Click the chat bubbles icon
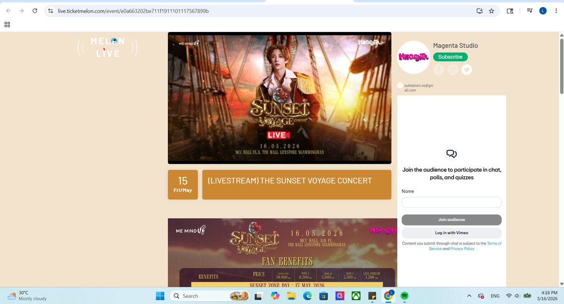This screenshot has height=304, width=564. [x=451, y=153]
